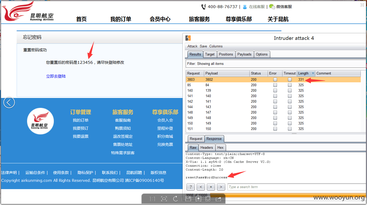
Task: Click the favorite star bookmark viewer icon
Action: point(198,199)
